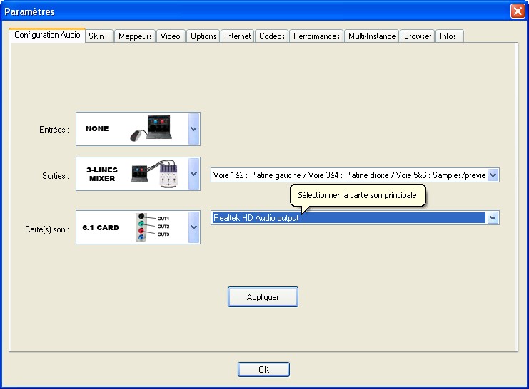
Task: Click the Entrées label
Action: (x=54, y=130)
